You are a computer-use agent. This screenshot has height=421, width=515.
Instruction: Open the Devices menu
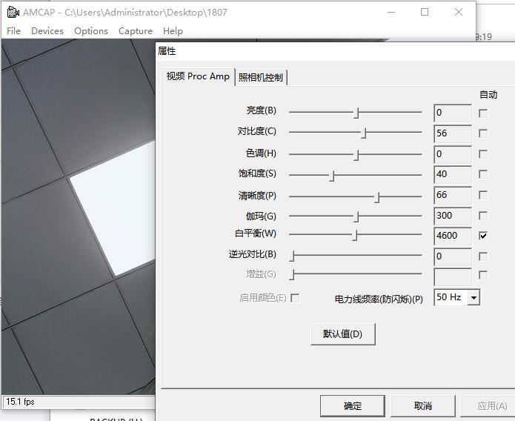(x=47, y=30)
